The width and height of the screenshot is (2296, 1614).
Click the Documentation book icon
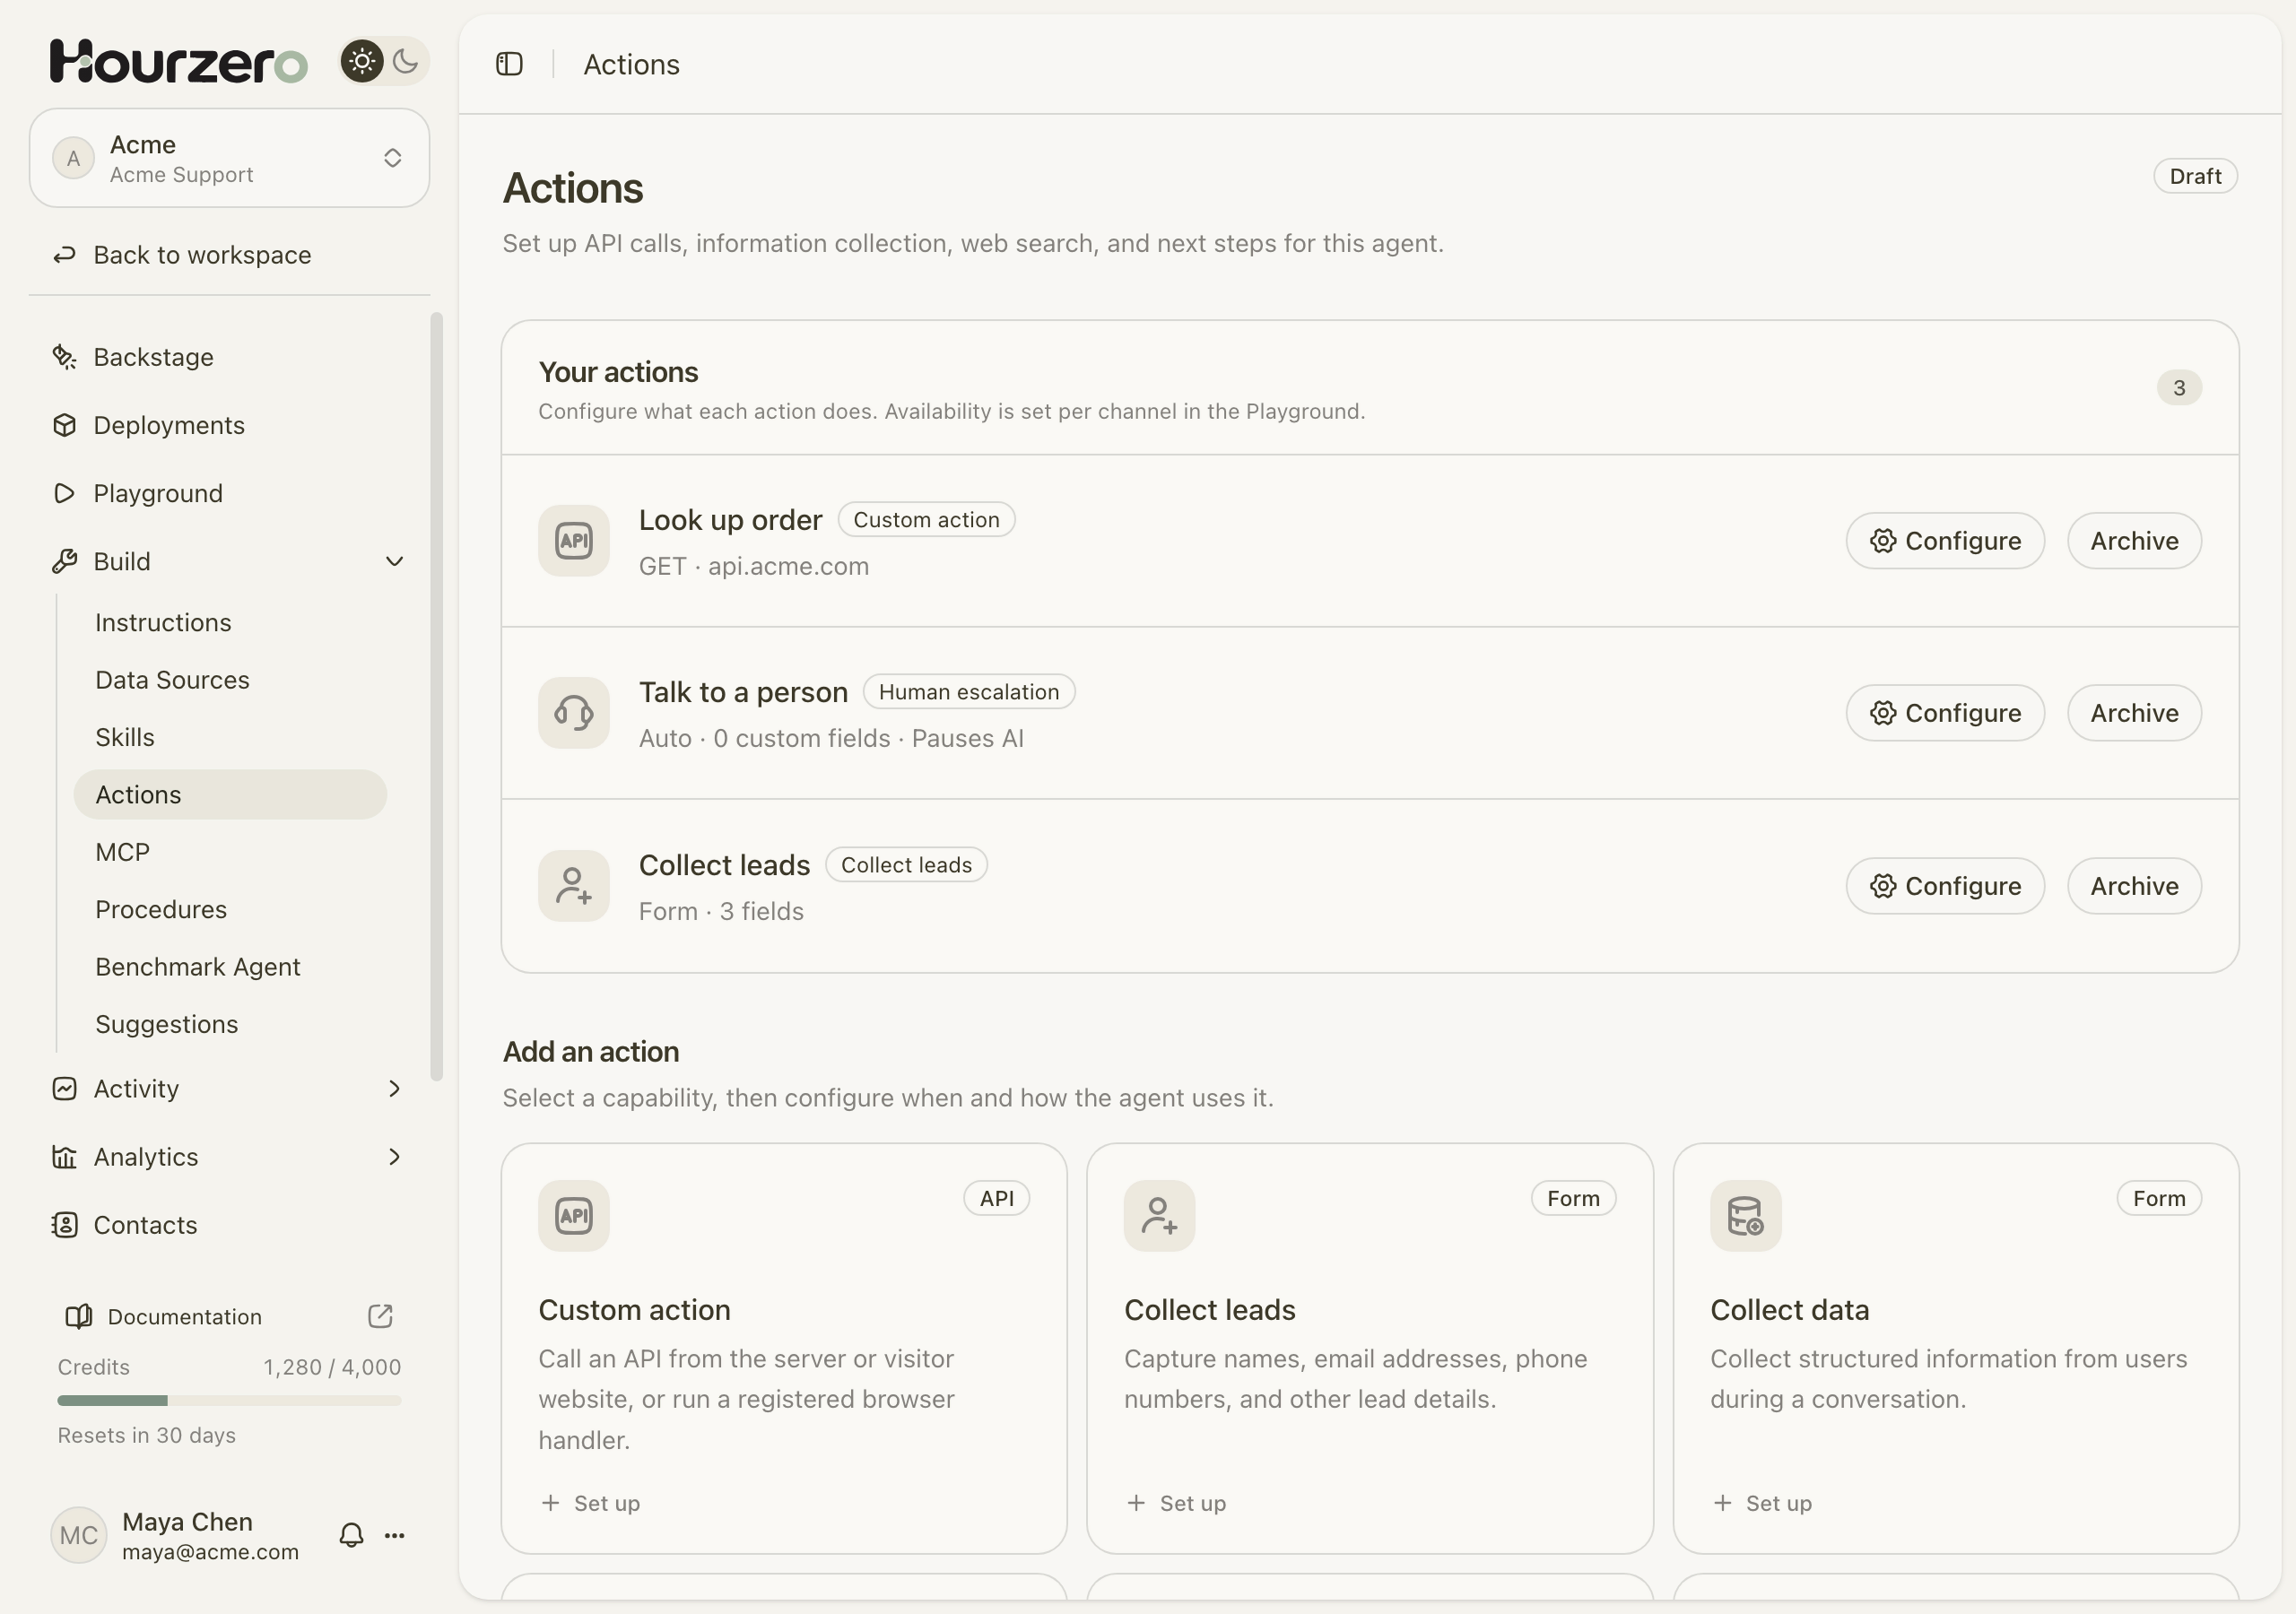tap(78, 1316)
